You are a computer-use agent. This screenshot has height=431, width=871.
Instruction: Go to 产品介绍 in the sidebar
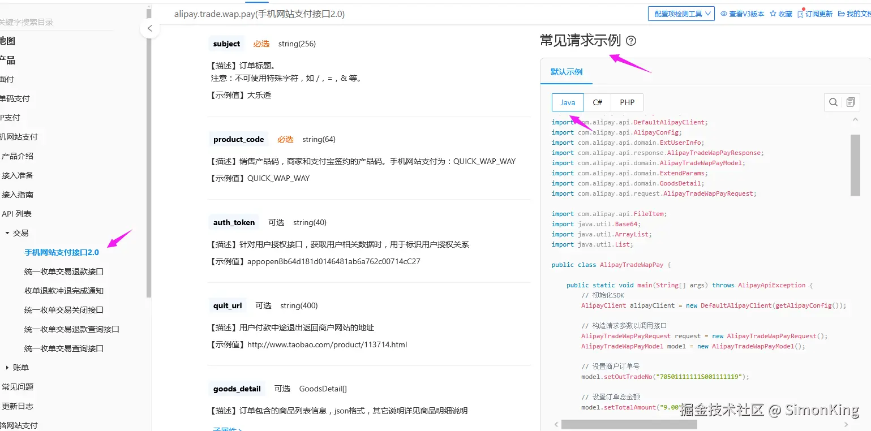(18, 156)
